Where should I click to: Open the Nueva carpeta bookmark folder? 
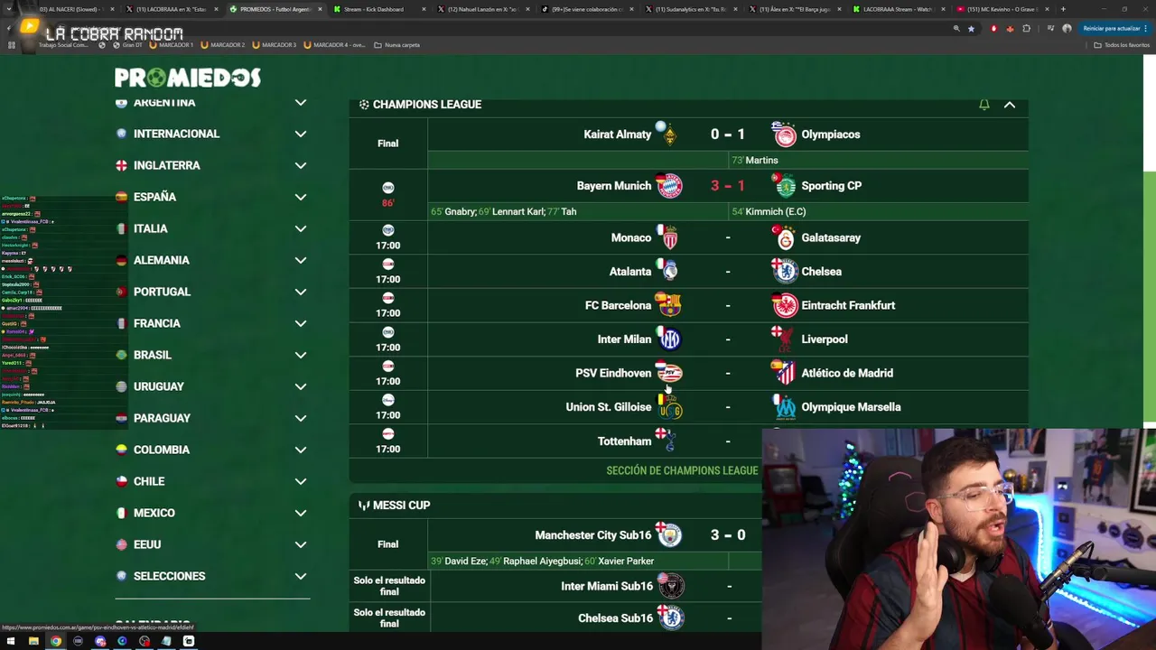pos(396,45)
